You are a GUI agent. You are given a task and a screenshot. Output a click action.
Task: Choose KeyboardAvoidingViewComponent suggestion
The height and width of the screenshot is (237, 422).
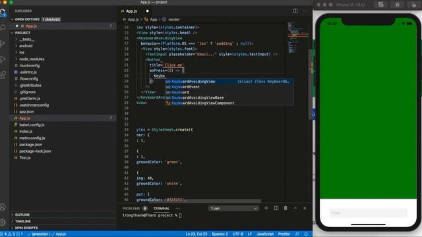coord(229,103)
